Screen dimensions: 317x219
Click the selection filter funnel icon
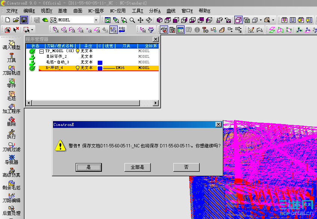[151, 30]
